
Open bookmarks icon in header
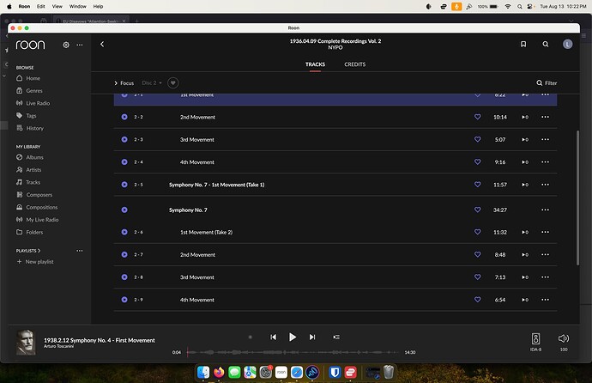(523, 44)
